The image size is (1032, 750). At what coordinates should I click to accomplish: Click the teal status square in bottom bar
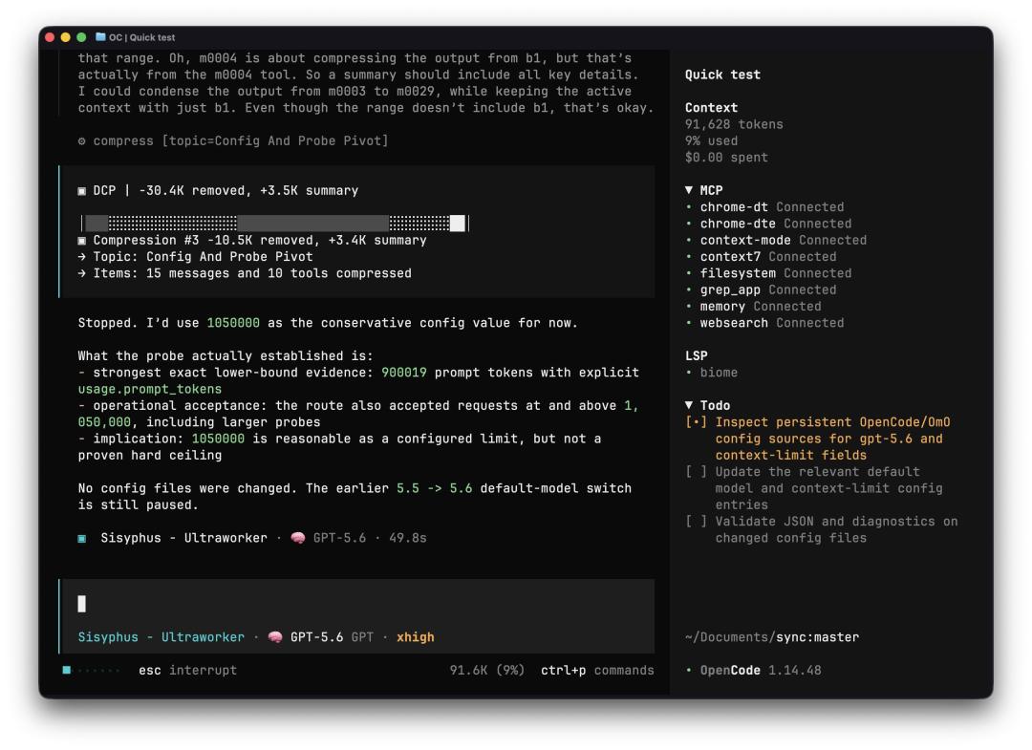coord(67,670)
